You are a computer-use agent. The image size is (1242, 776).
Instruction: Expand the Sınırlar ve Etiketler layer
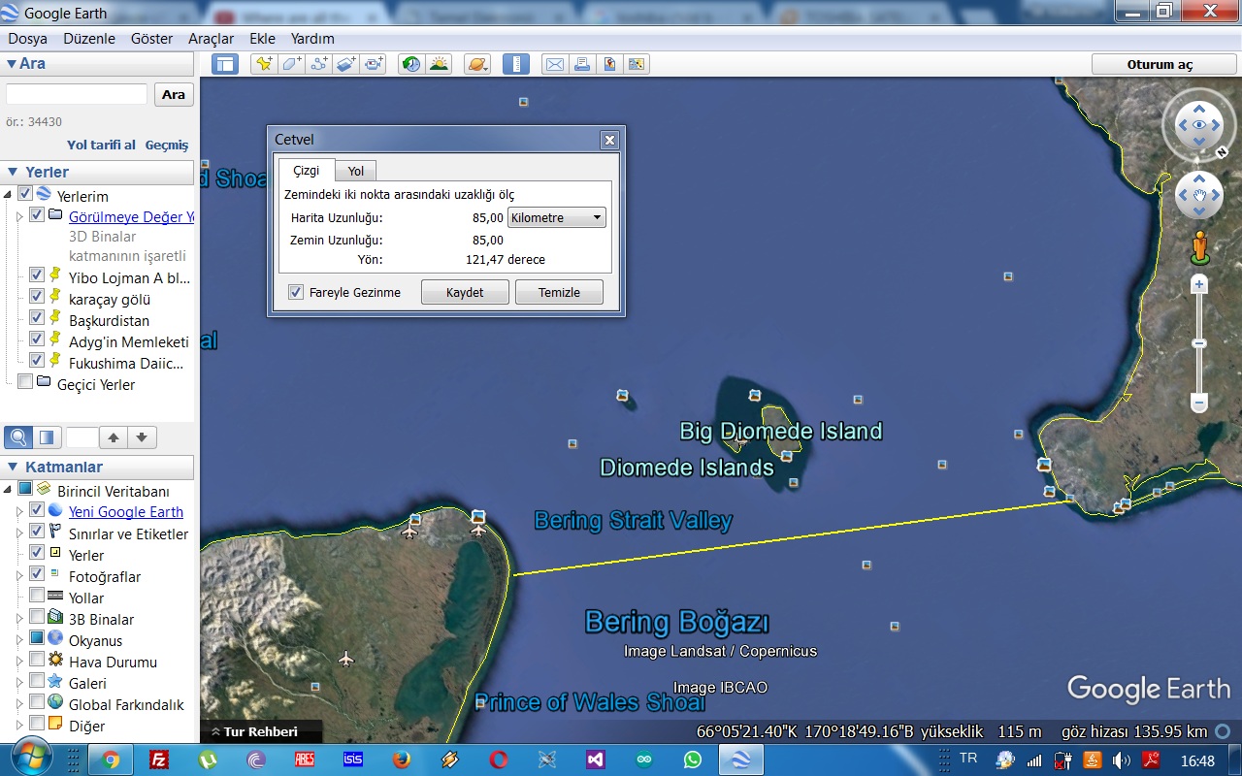(x=19, y=533)
